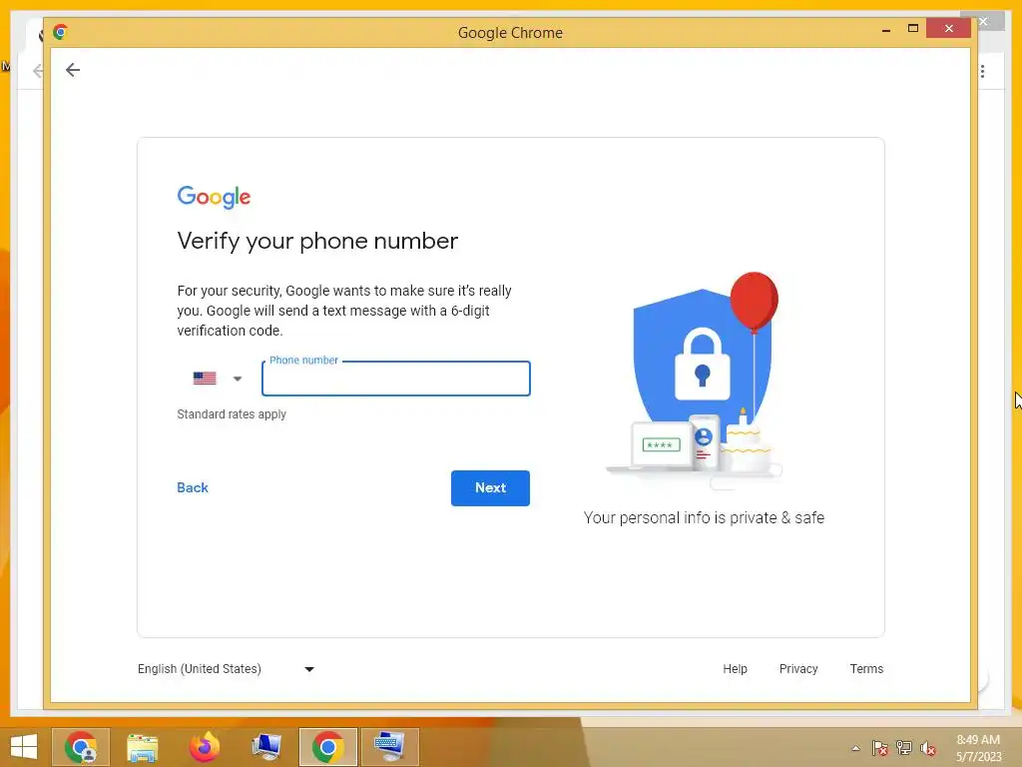Open the Help link in footer
1022x767 pixels.
click(x=735, y=669)
